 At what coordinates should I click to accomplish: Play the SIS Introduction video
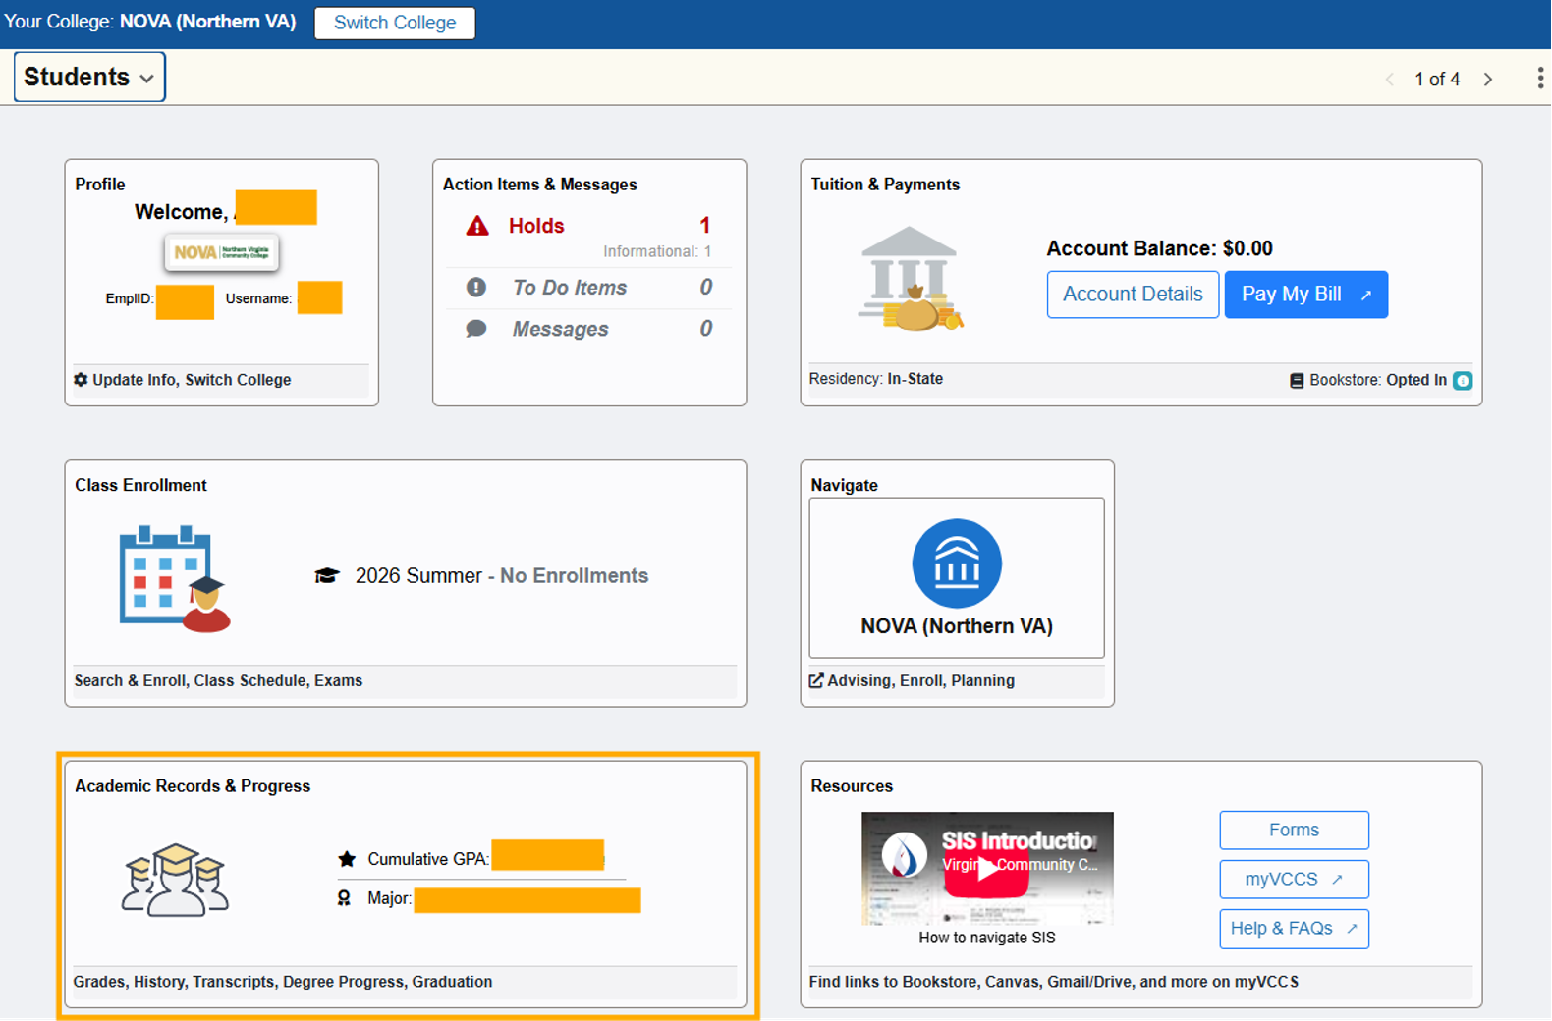tap(987, 869)
